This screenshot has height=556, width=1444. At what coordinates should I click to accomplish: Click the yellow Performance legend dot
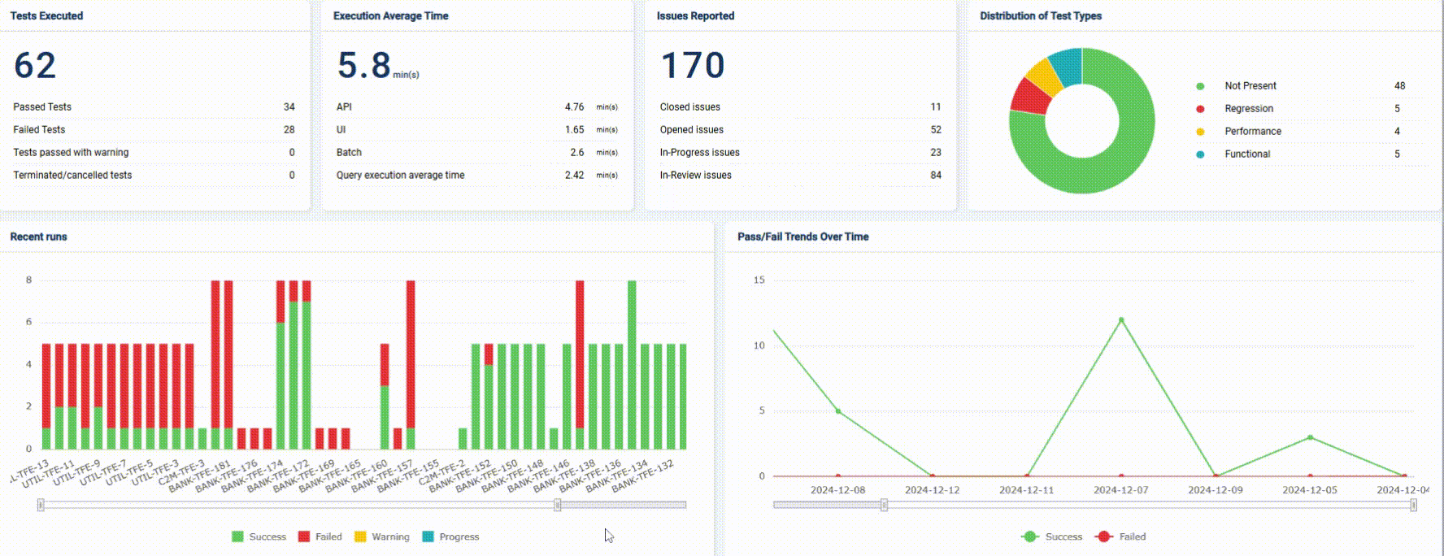(1200, 132)
